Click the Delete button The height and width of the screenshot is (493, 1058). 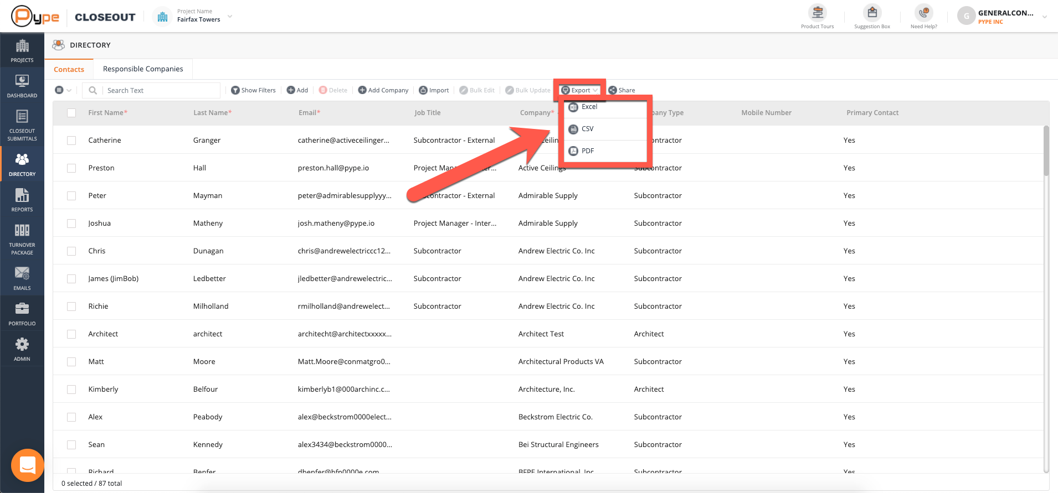(x=333, y=90)
